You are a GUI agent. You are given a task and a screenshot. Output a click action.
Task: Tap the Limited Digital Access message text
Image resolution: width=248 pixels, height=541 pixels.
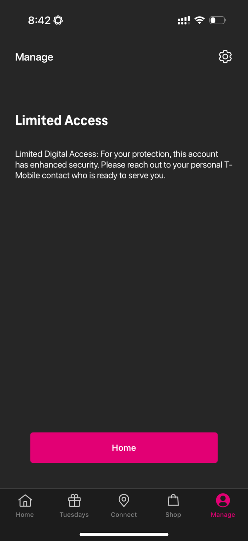click(124, 165)
